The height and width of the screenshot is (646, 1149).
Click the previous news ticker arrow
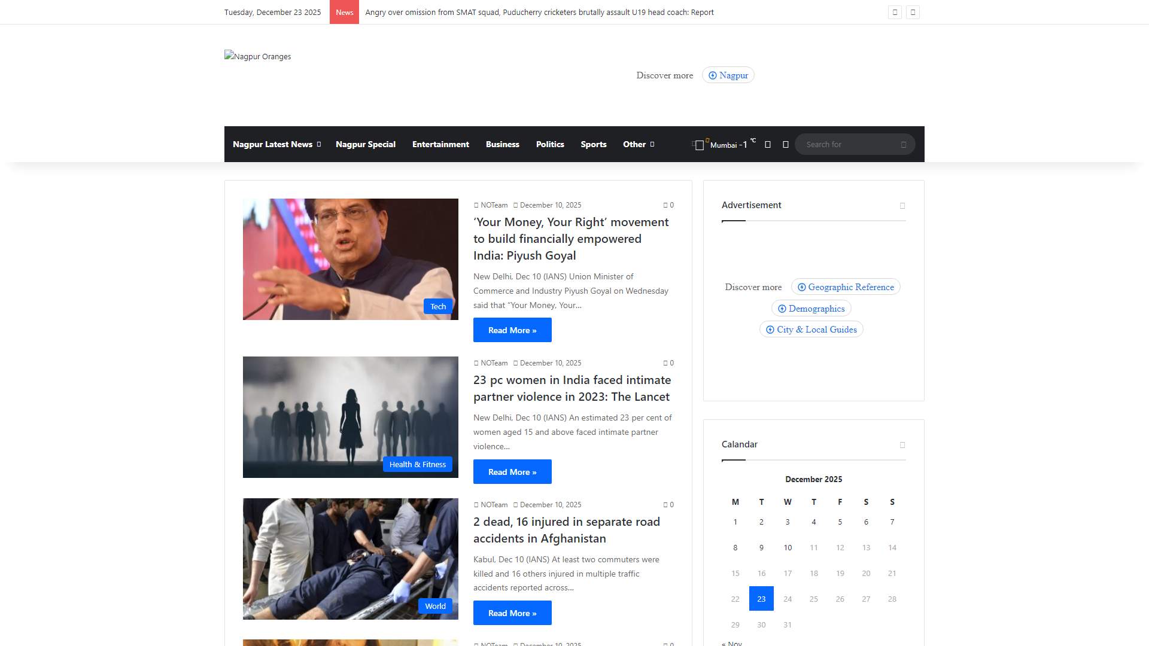[895, 12]
